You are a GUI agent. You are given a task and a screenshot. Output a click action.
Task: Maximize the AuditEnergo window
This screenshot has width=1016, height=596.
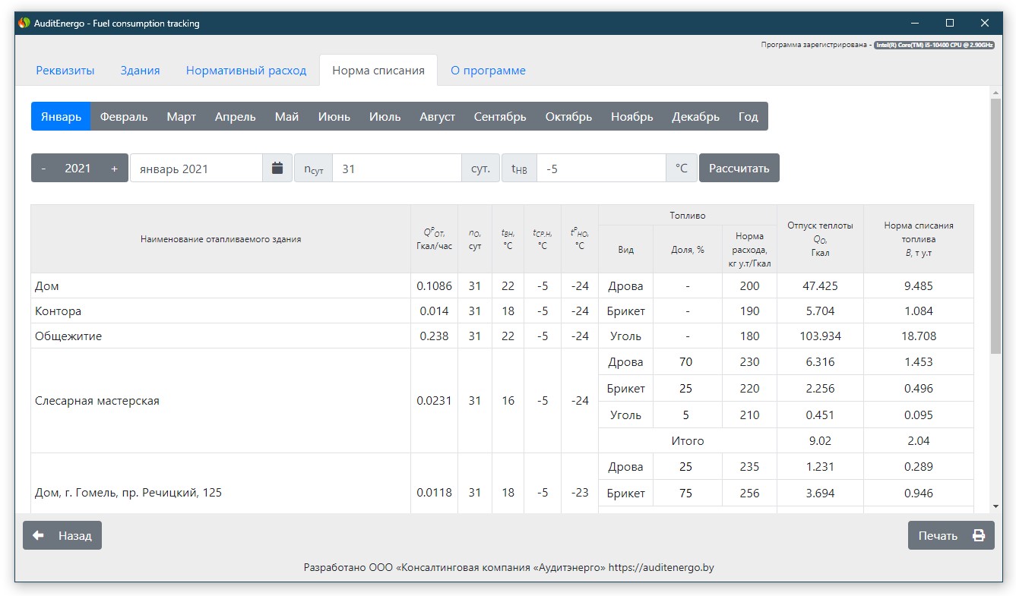pos(950,24)
